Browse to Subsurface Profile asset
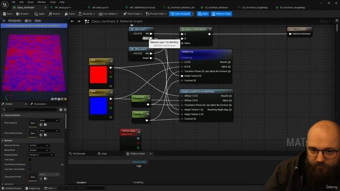This screenshot has height=191, width=340. tap(46, 179)
